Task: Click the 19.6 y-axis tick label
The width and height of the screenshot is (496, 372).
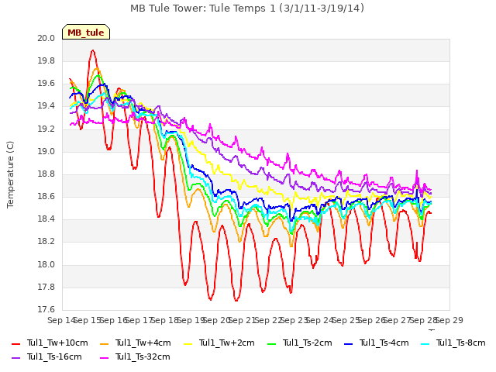Action: [x=46, y=84]
